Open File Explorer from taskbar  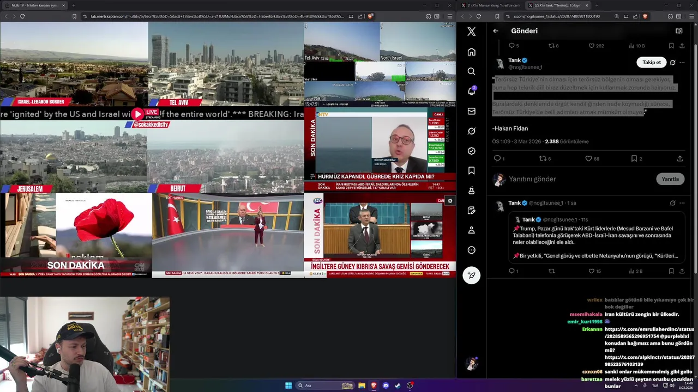[362, 385]
